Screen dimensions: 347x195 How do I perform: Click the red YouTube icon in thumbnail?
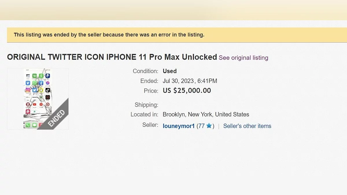(35, 104)
